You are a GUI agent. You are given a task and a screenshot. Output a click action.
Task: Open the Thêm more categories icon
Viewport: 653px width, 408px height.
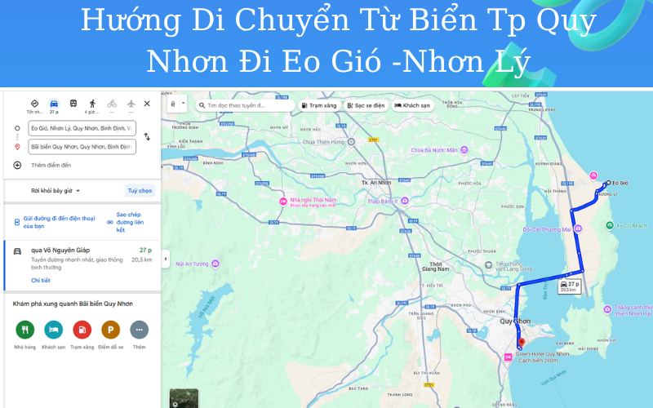pyautogui.click(x=139, y=330)
